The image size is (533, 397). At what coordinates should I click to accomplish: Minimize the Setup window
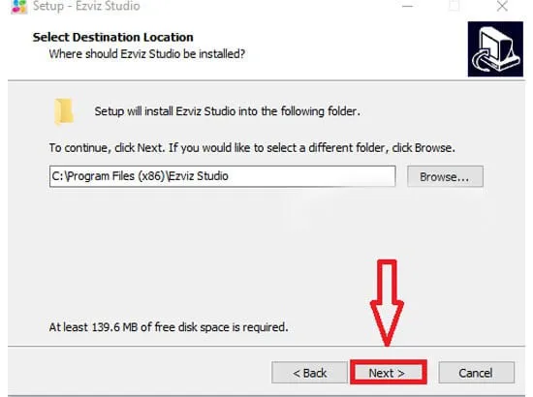[407, 6]
